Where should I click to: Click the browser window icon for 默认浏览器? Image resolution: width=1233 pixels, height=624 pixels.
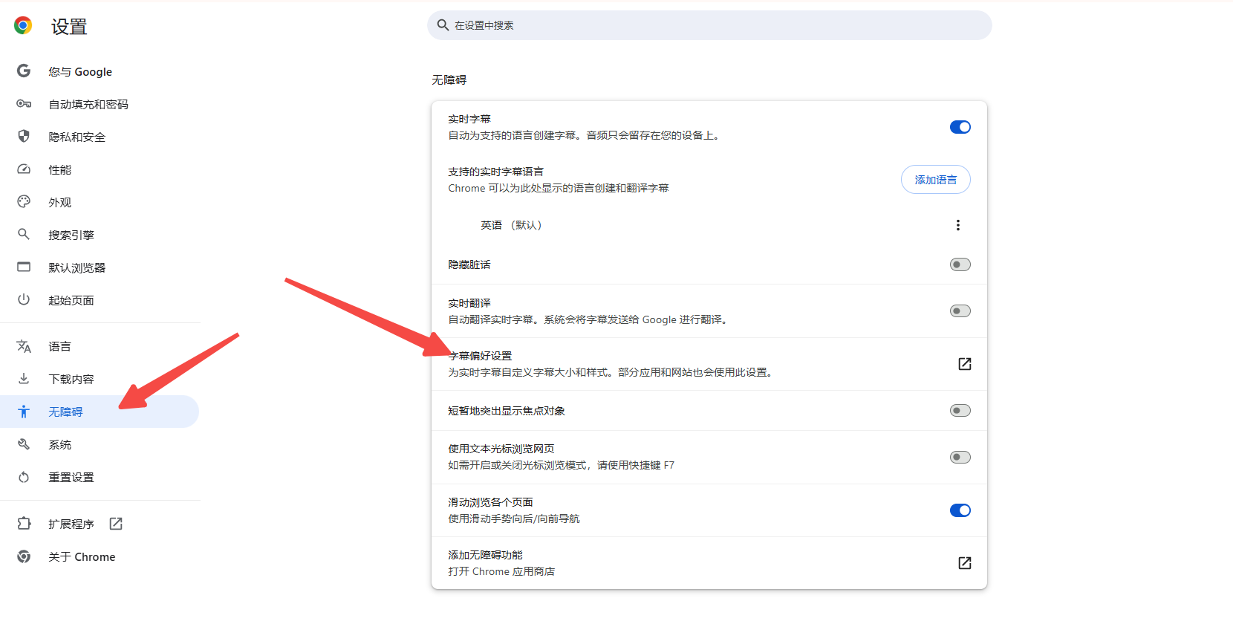(24, 267)
